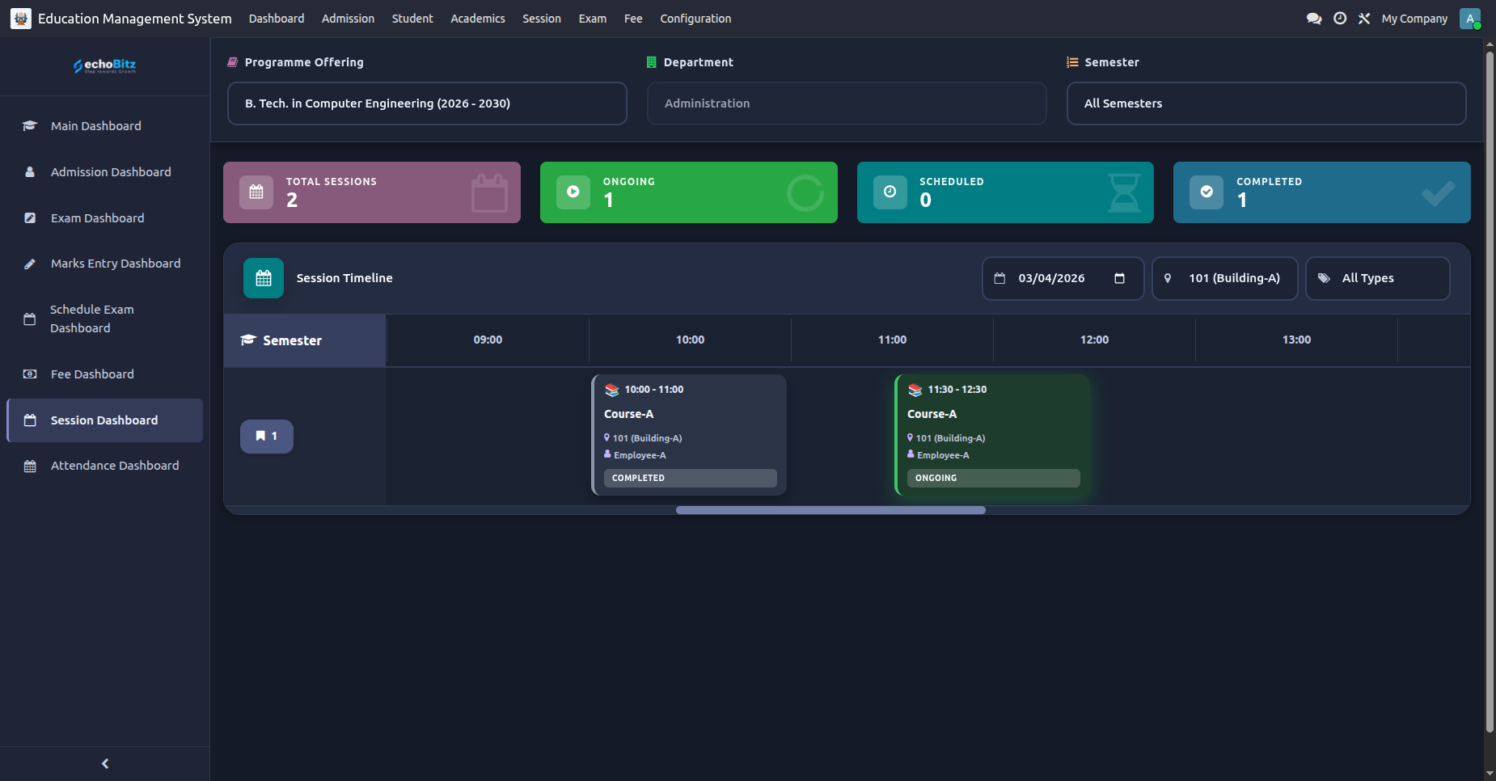The height and width of the screenshot is (781, 1496).
Task: Expand the All Types filter dropdown
Action: 1378,278
